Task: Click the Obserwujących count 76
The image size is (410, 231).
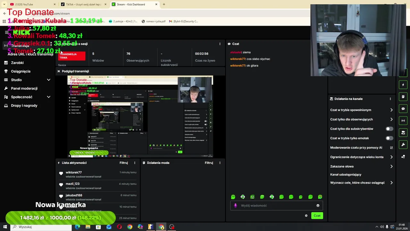Action: [x=128, y=54]
